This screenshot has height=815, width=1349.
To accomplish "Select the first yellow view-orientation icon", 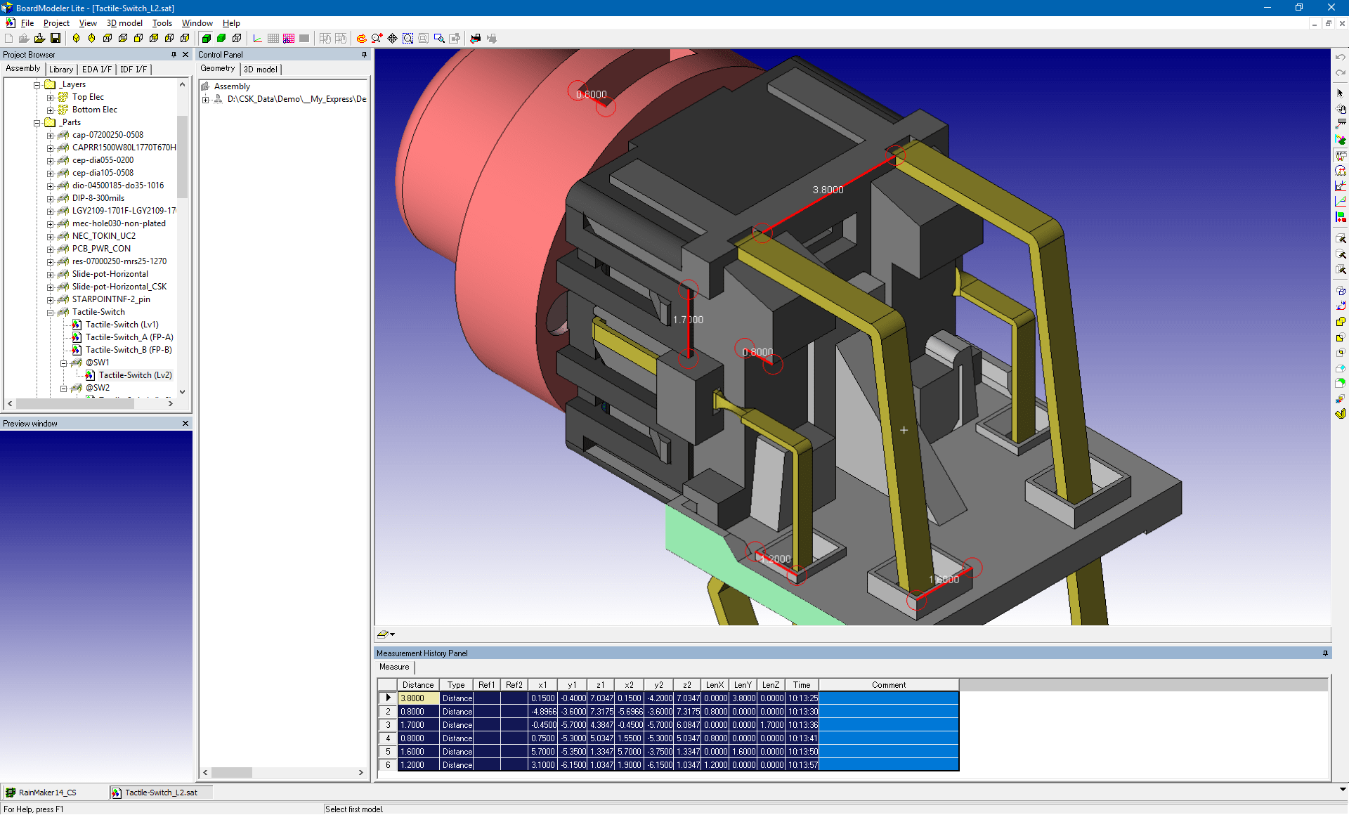I will pyautogui.click(x=76, y=39).
